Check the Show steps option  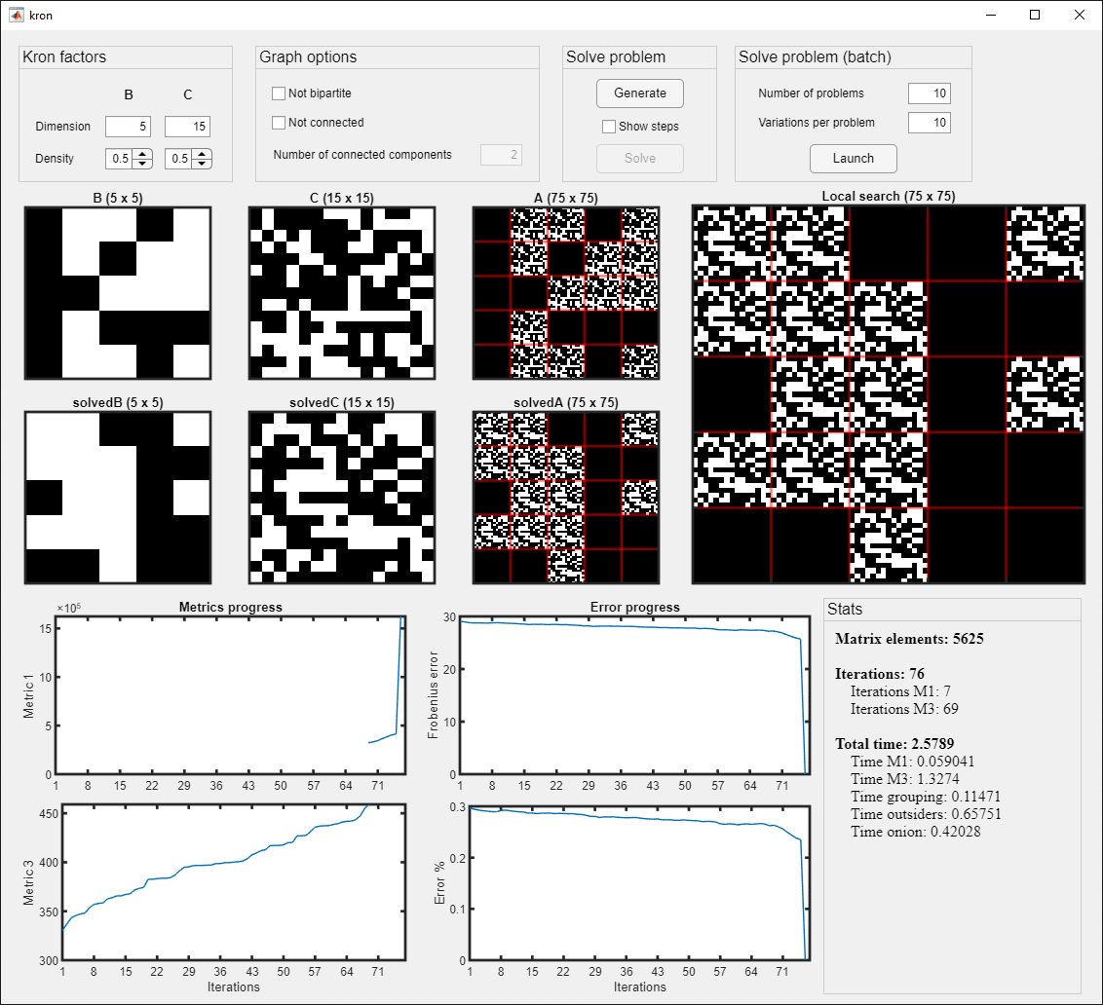point(609,127)
